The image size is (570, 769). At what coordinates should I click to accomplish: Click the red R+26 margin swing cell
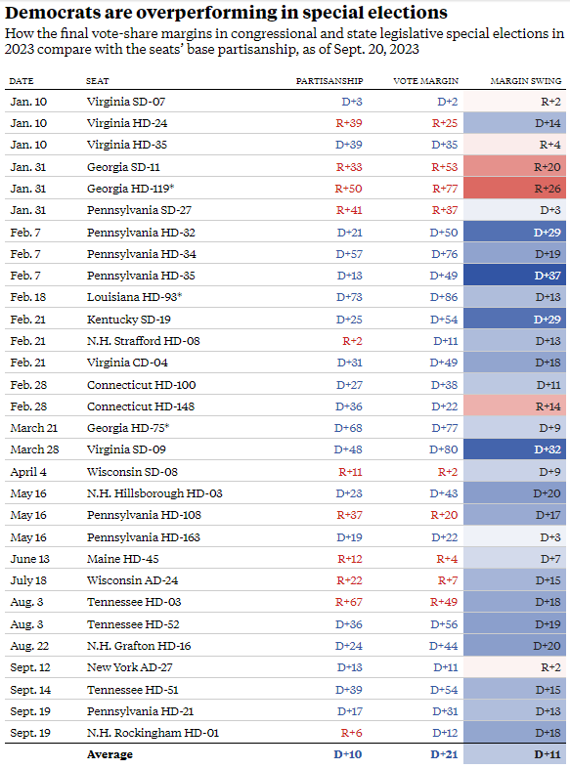[514, 189]
